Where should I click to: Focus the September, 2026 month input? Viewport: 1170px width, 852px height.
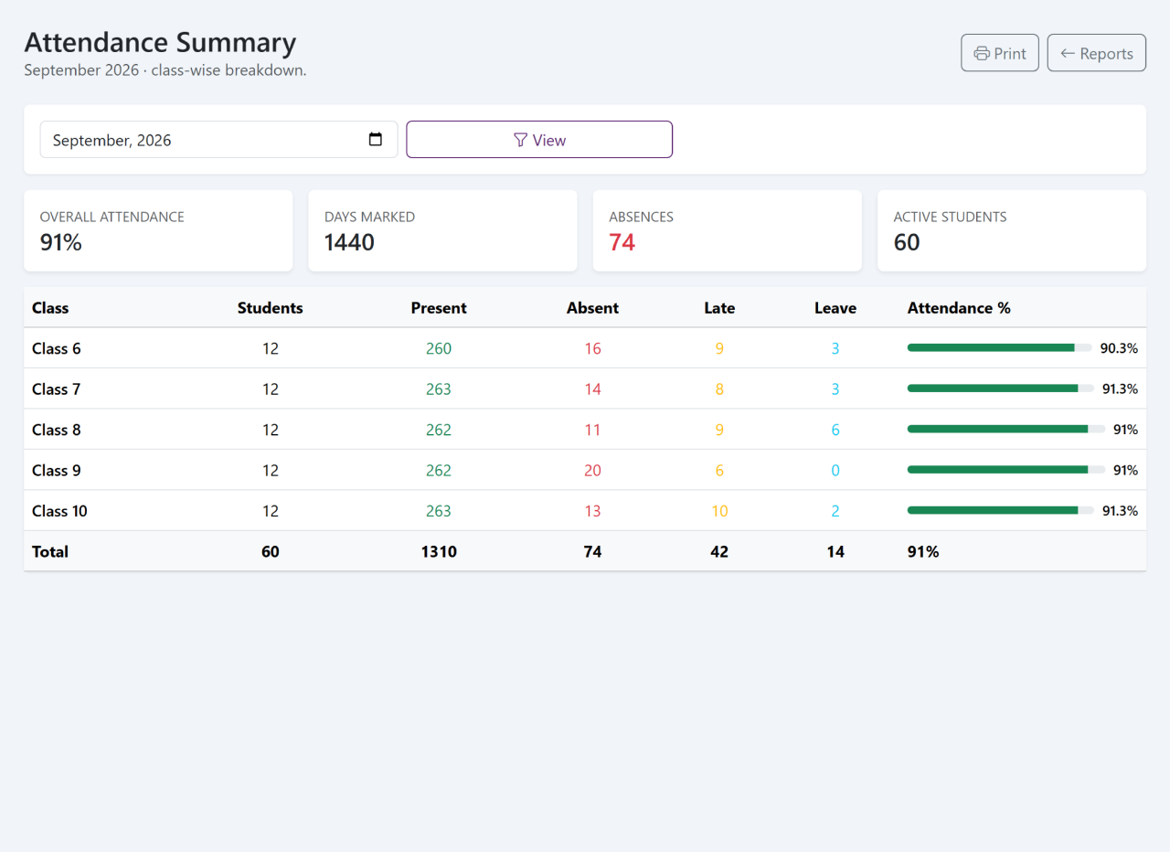218,140
